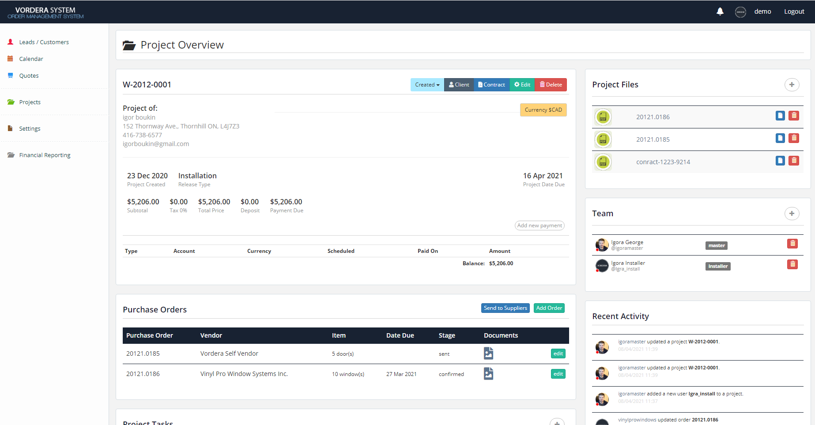Click the notification bell icon
Viewport: 815px width, 425px height.
click(x=720, y=11)
